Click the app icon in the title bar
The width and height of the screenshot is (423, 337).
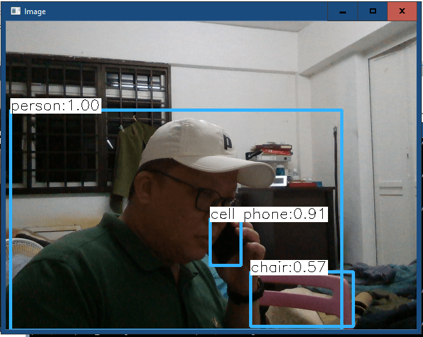15,11
